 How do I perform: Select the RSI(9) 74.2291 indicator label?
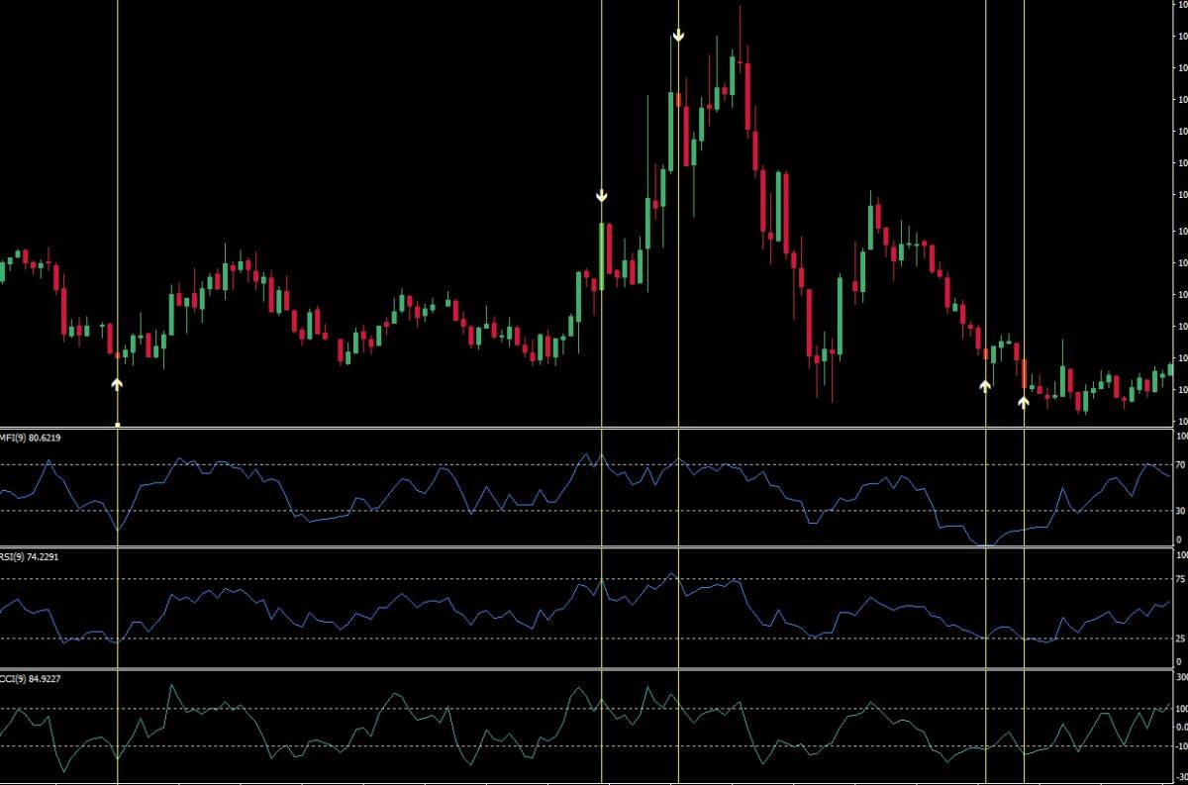tap(30, 556)
